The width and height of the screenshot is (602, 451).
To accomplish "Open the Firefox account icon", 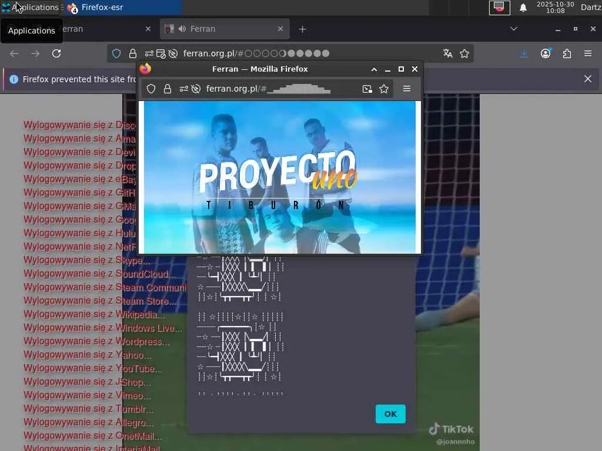I will (x=546, y=53).
